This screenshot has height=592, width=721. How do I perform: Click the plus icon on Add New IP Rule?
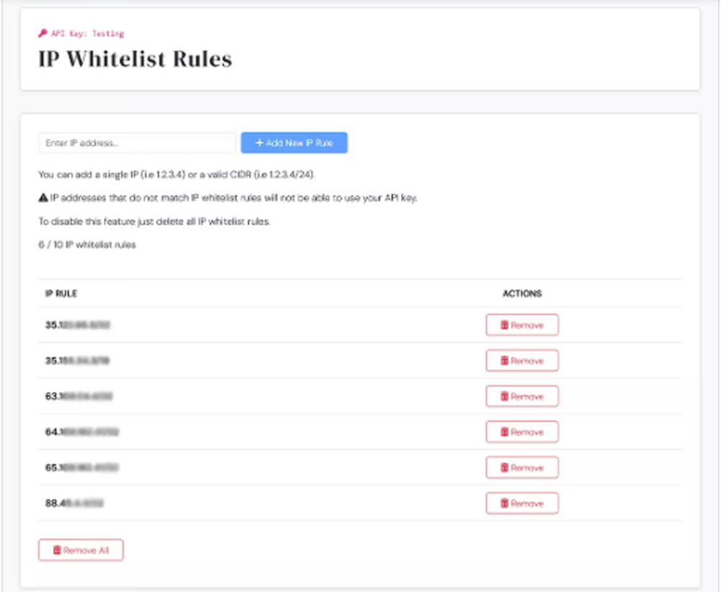pyautogui.click(x=260, y=143)
